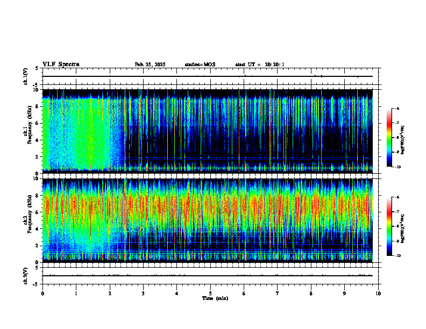Click inside the ch.2 spectrogram panel

click(208, 220)
